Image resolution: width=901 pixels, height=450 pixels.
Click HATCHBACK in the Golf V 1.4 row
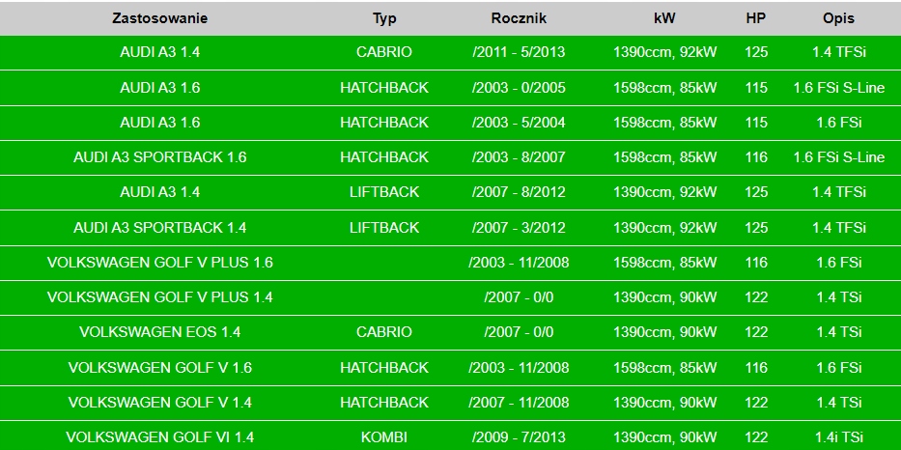pyautogui.click(x=383, y=403)
